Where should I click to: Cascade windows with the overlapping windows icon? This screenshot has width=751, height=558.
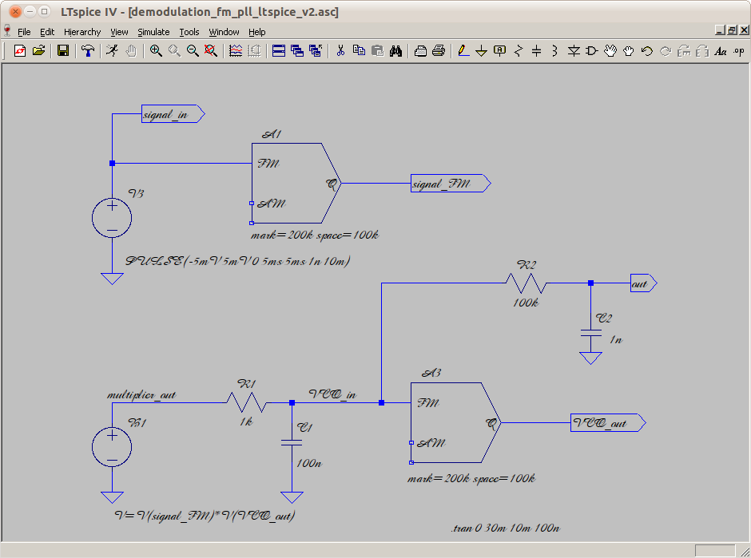297,51
